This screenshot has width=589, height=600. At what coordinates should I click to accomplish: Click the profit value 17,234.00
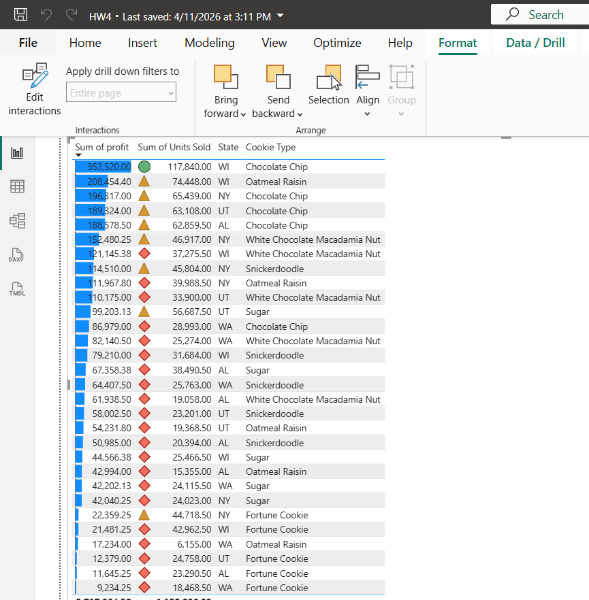112,544
